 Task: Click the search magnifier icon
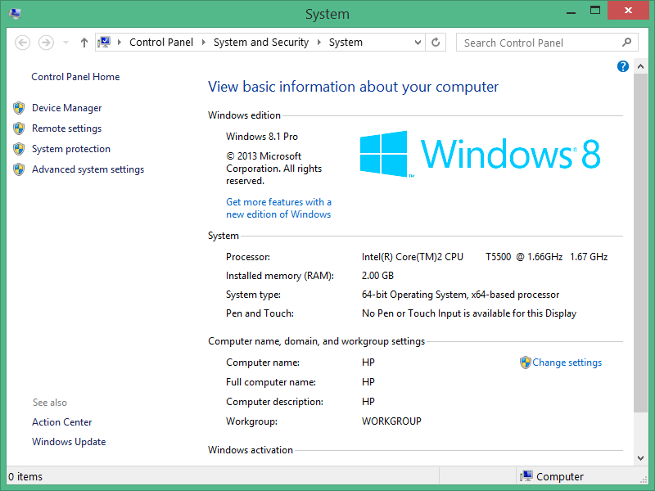click(626, 43)
